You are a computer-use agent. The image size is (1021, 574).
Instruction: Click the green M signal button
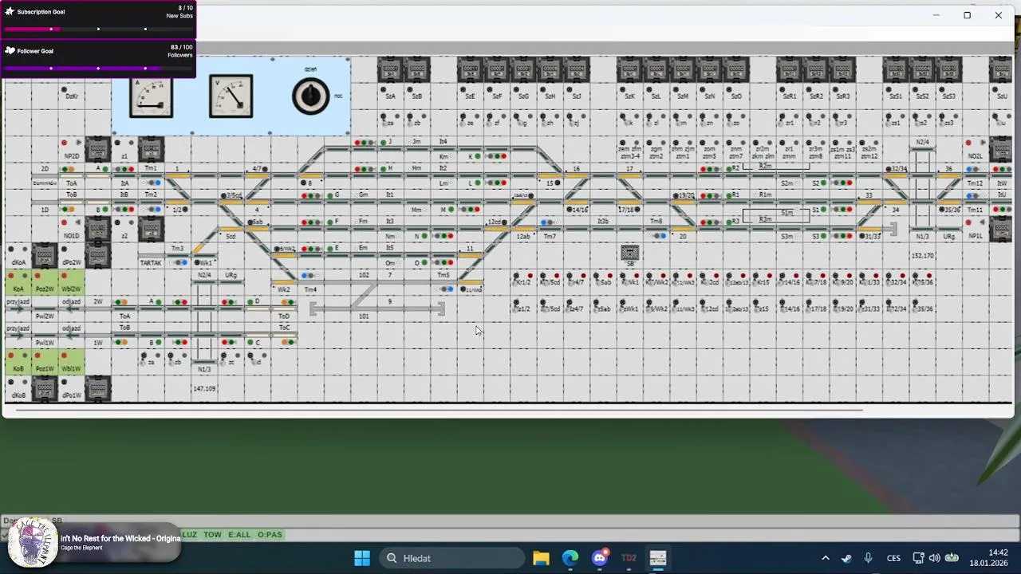point(451,209)
